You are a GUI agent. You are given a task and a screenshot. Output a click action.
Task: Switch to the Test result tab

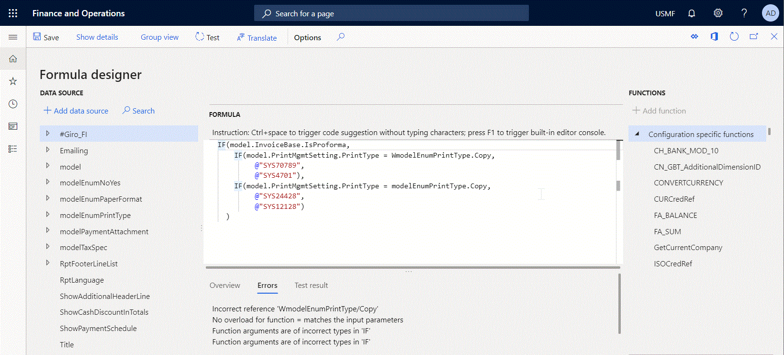[311, 286]
